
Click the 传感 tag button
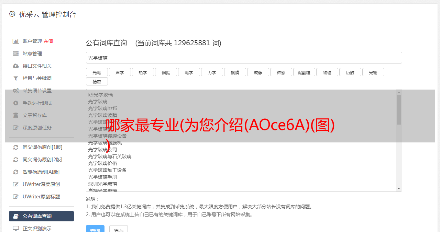click(281, 72)
